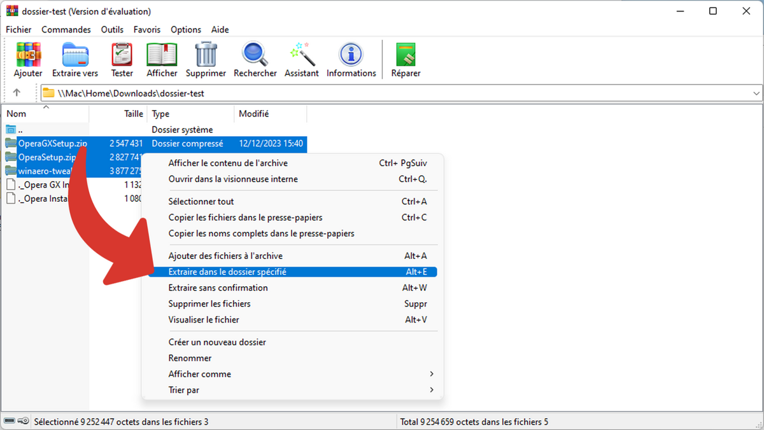Click the Réparer toolbar icon

[406, 55]
